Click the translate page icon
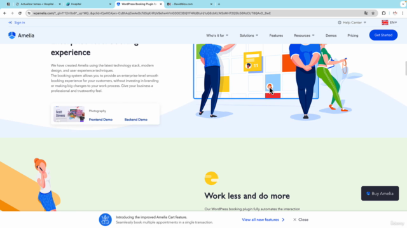Image resolution: width=407 pixels, height=228 pixels. tap(366, 13)
